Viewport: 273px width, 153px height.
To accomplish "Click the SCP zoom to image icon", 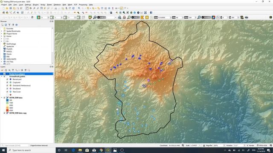I will (x=95, y=17).
